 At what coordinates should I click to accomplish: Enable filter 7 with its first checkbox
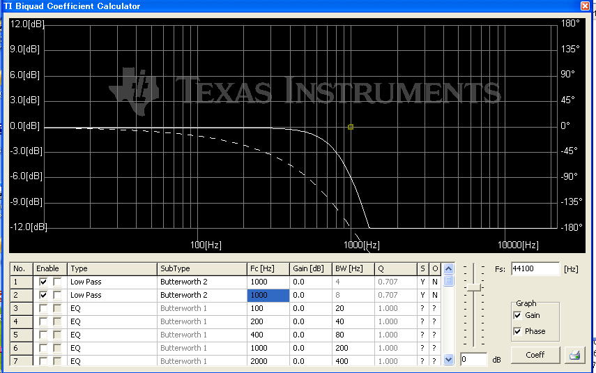[x=43, y=361]
